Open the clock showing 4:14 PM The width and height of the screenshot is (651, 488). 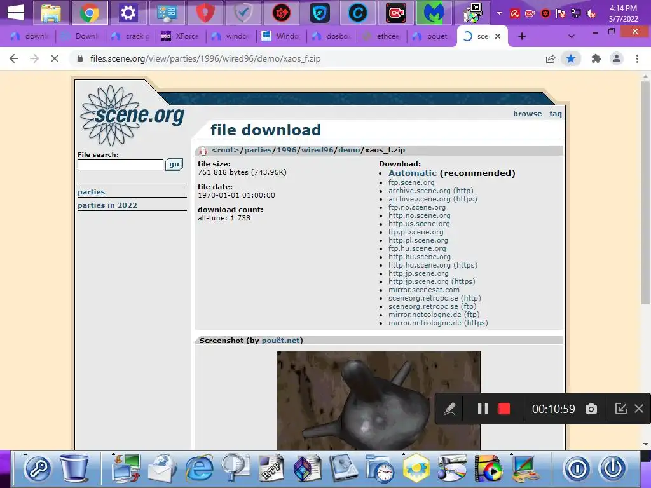click(623, 13)
